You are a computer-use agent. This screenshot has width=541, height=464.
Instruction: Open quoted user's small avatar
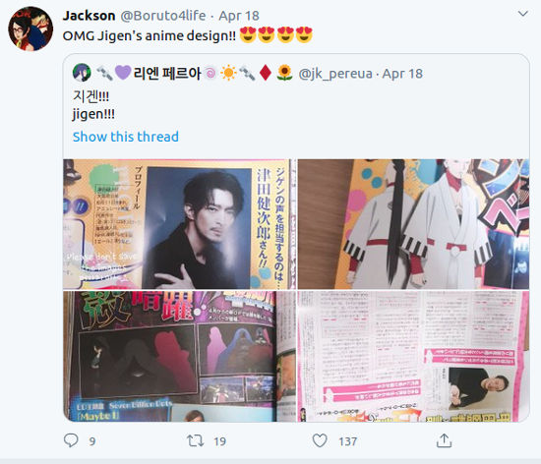(82, 73)
